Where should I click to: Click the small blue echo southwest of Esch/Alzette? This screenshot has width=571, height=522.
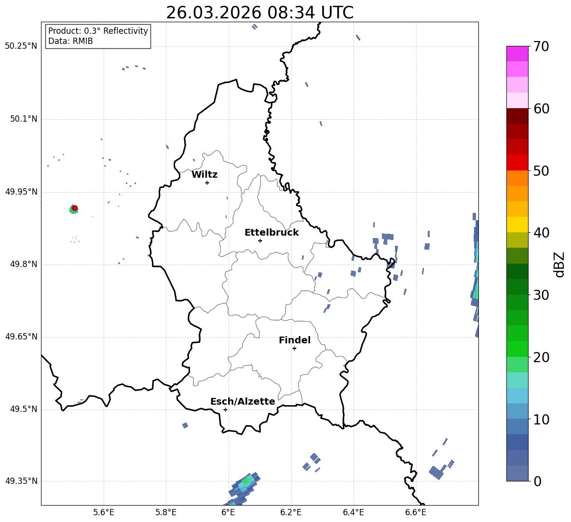(x=185, y=425)
